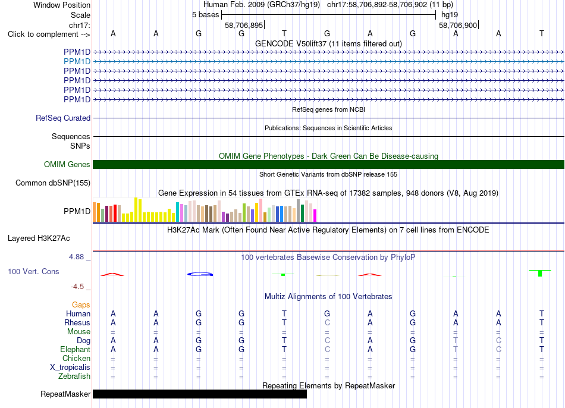Viewport: 565px width, 408px height.
Task: Open '100 vertebrates Basewise Conservation by PhyloP' title
Action: (328, 258)
